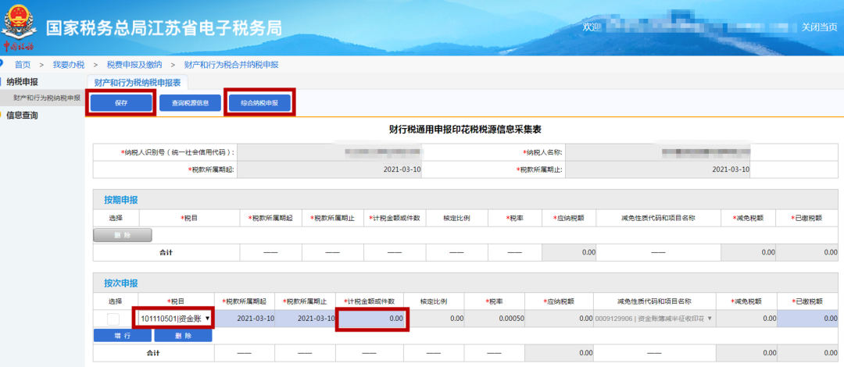844x367 pixels.
Task: Expand the 减免性质代码 dropdown in 按次申报
Action: click(653, 319)
